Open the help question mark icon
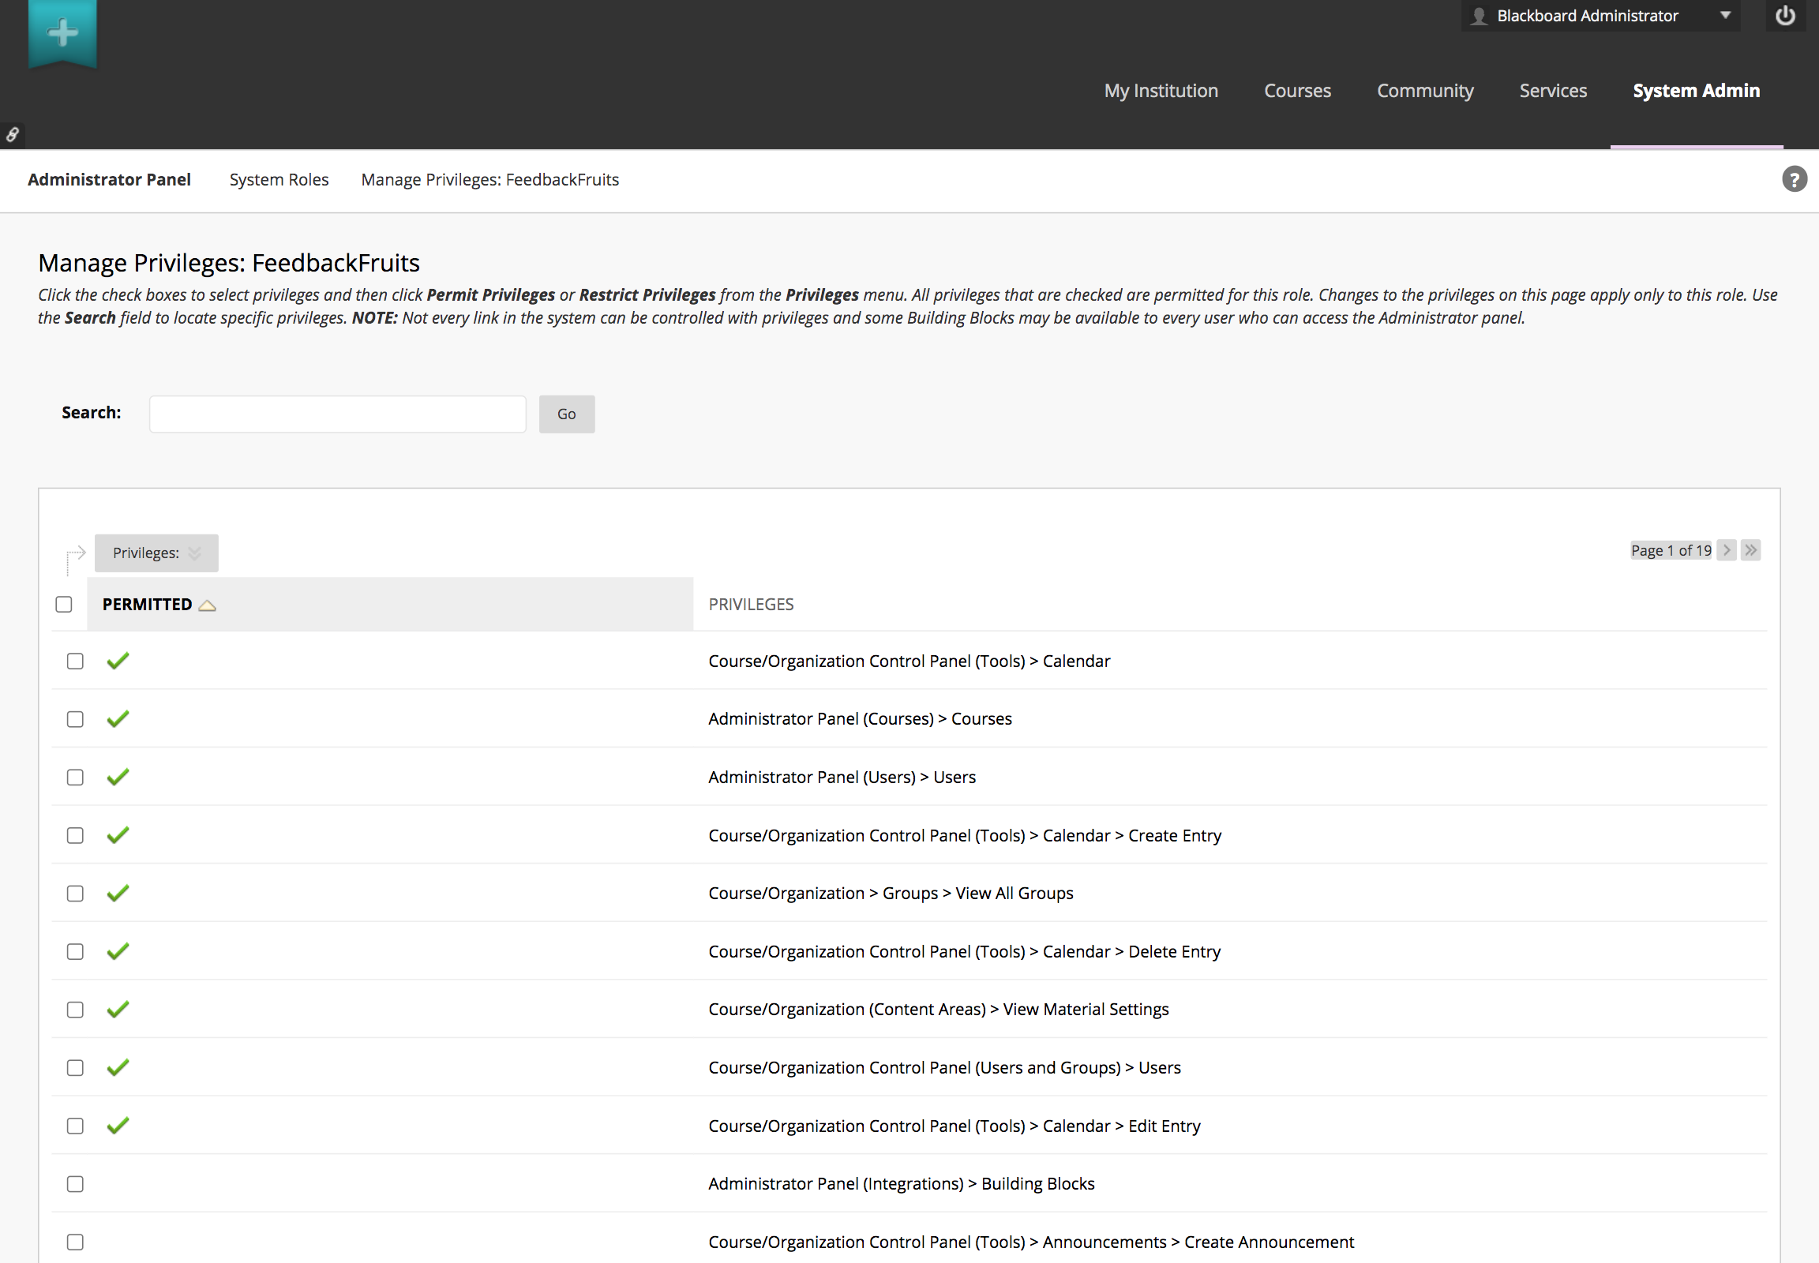Image resolution: width=1819 pixels, height=1263 pixels. (1794, 180)
